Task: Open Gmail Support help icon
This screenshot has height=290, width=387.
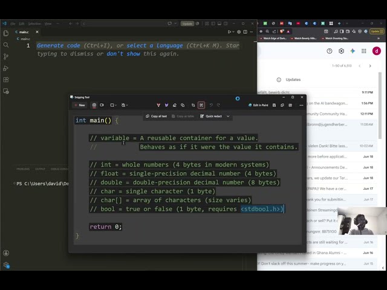Action: click(330, 51)
